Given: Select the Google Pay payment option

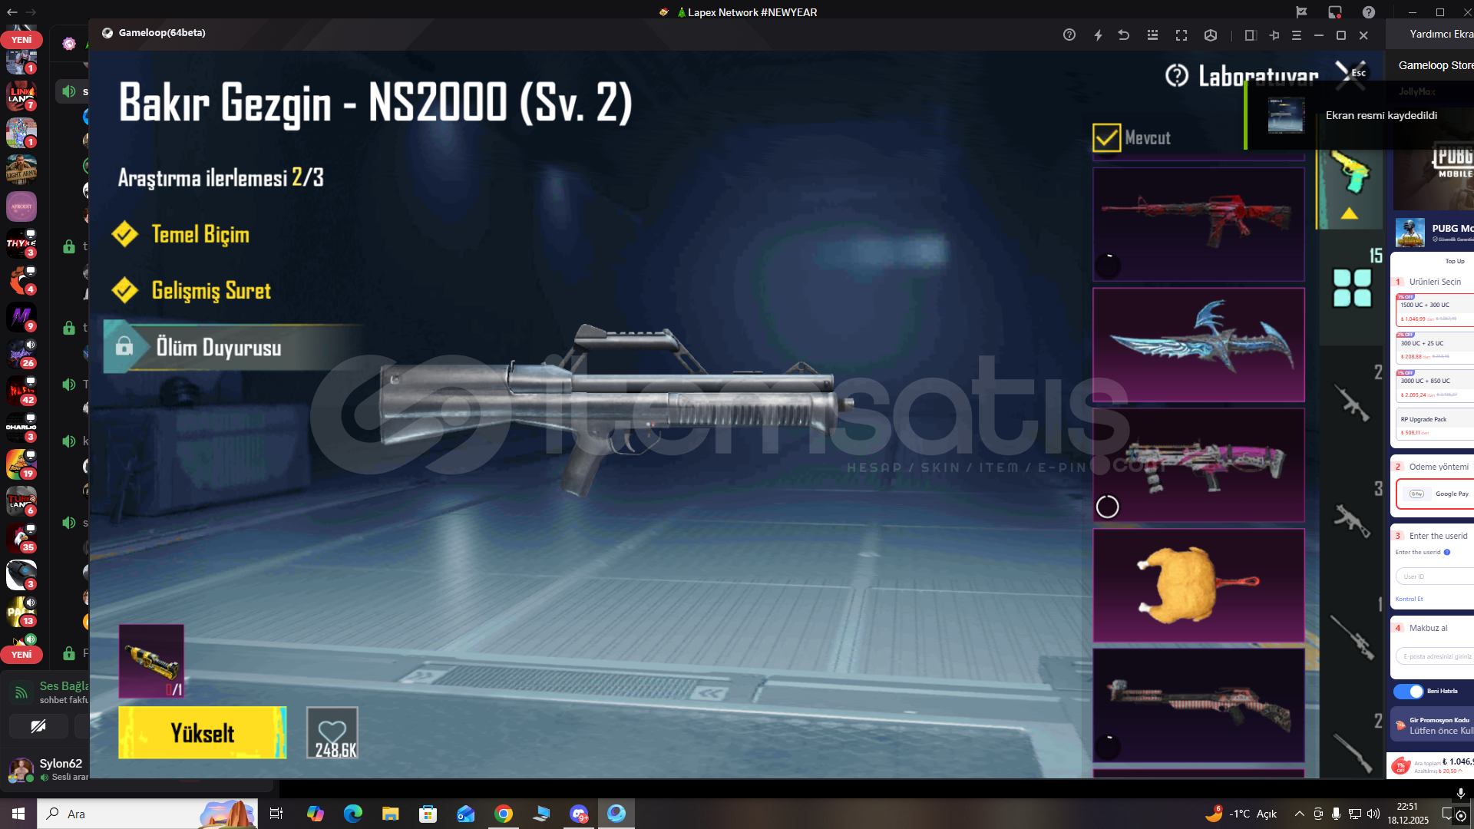Looking at the screenshot, I should click(x=1436, y=494).
